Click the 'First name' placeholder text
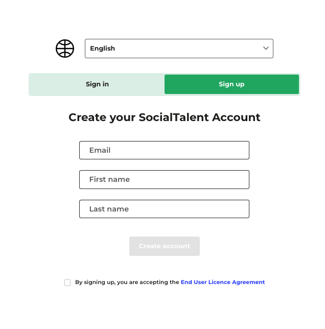325x329 pixels. pyautogui.click(x=109, y=179)
